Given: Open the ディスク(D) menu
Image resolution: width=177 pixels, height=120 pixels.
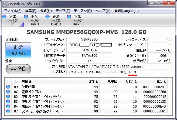Looking at the screenshot, I should (x=83, y=11).
